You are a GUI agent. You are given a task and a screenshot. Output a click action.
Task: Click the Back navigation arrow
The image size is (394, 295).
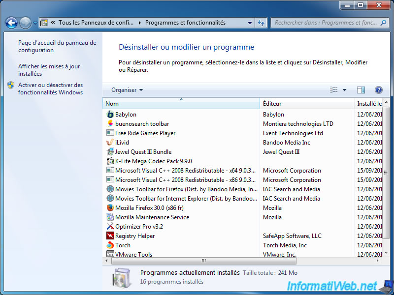11,23
